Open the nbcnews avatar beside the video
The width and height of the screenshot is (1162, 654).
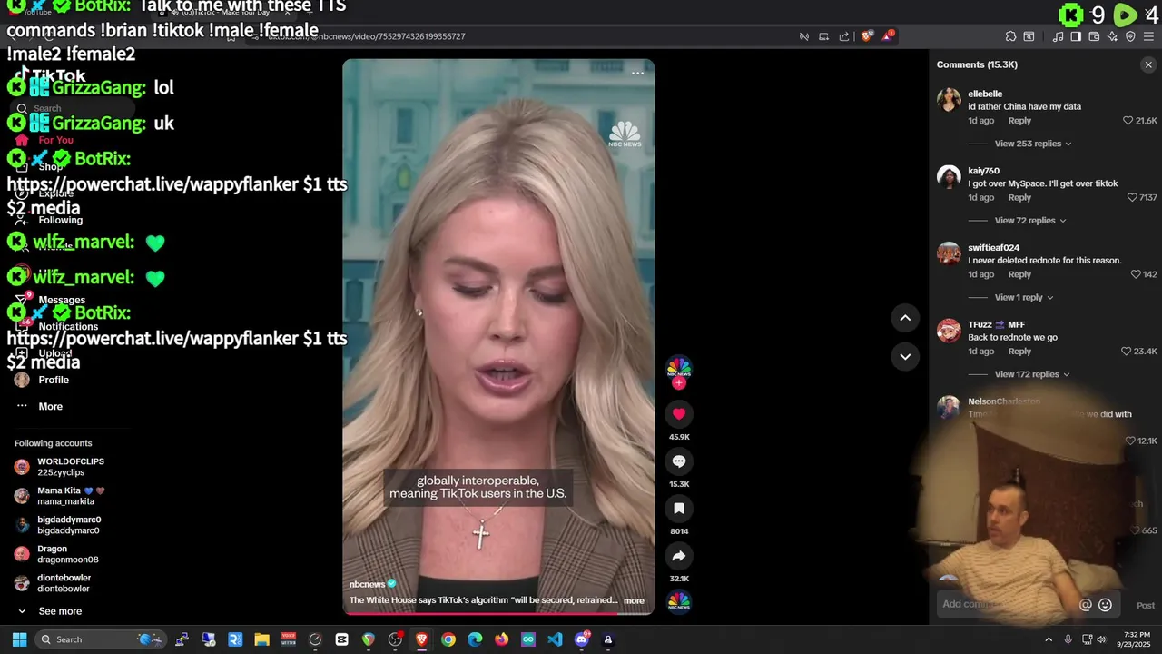678,366
